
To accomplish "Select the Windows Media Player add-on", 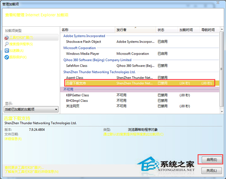I will 82,53.
